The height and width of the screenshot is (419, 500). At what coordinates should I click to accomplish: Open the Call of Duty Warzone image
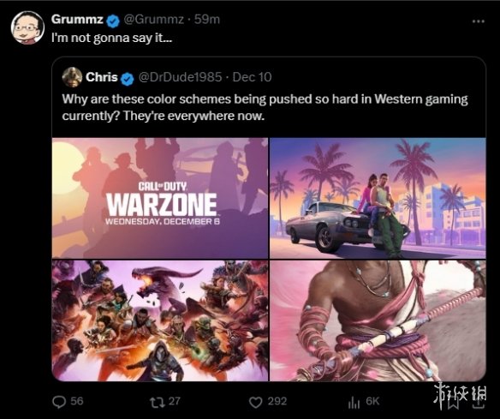160,198
